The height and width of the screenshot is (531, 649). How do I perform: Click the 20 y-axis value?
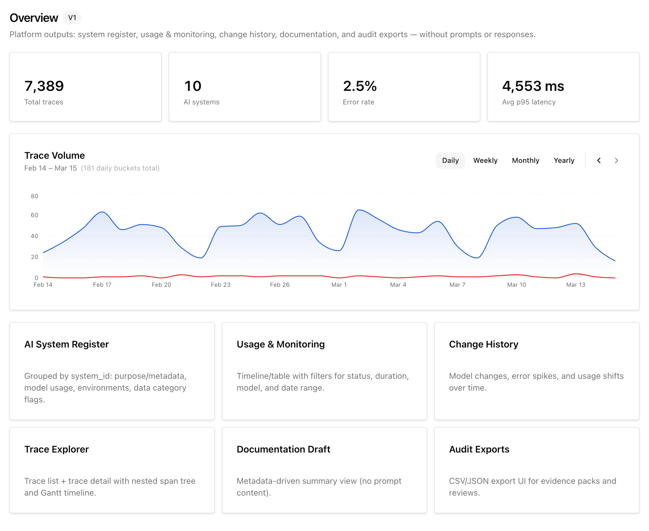click(35, 257)
